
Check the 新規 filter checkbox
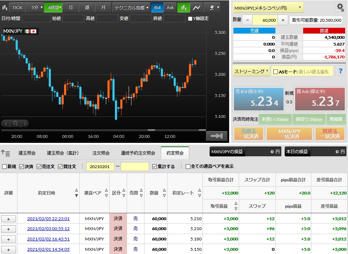point(4,166)
